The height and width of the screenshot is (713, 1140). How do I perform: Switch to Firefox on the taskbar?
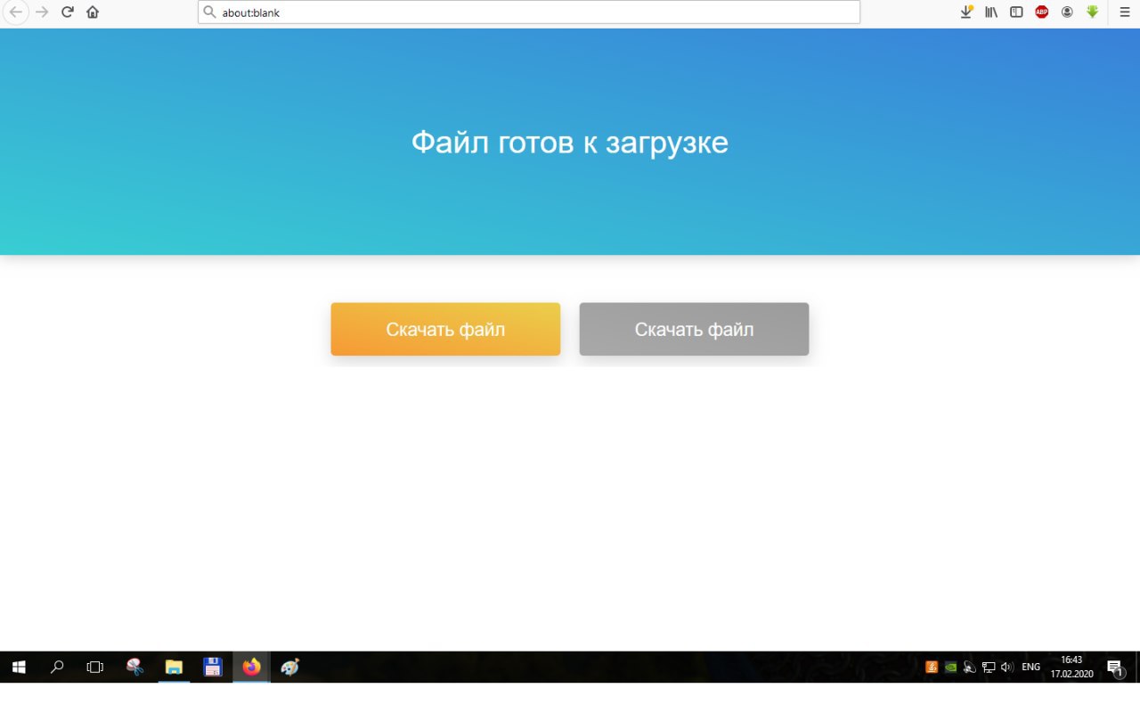251,667
